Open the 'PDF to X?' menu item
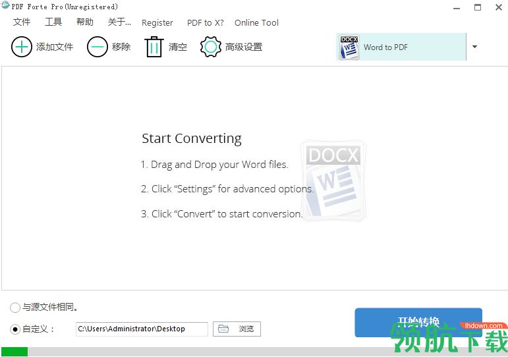Viewport: 508px width, 357px height. (x=206, y=22)
